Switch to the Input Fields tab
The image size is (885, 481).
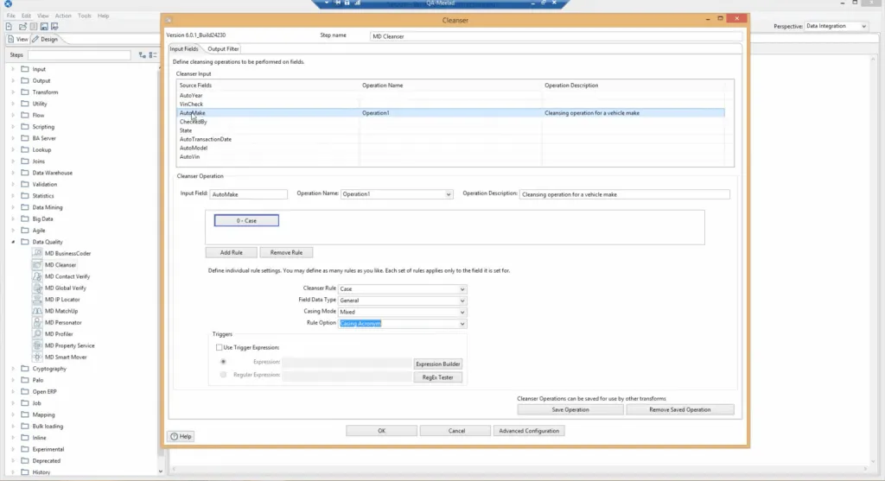click(184, 49)
